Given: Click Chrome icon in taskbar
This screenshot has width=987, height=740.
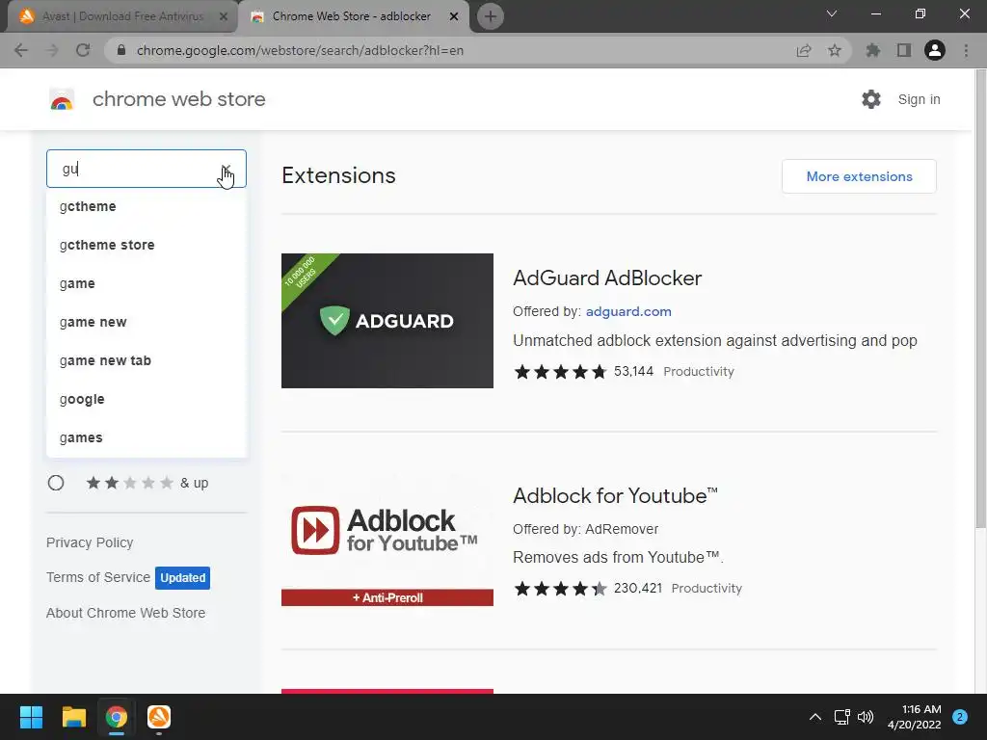Looking at the screenshot, I should (117, 717).
